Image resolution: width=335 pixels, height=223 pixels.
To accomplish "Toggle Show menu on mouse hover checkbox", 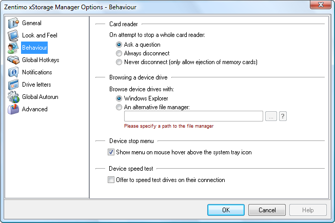I will point(111,152).
